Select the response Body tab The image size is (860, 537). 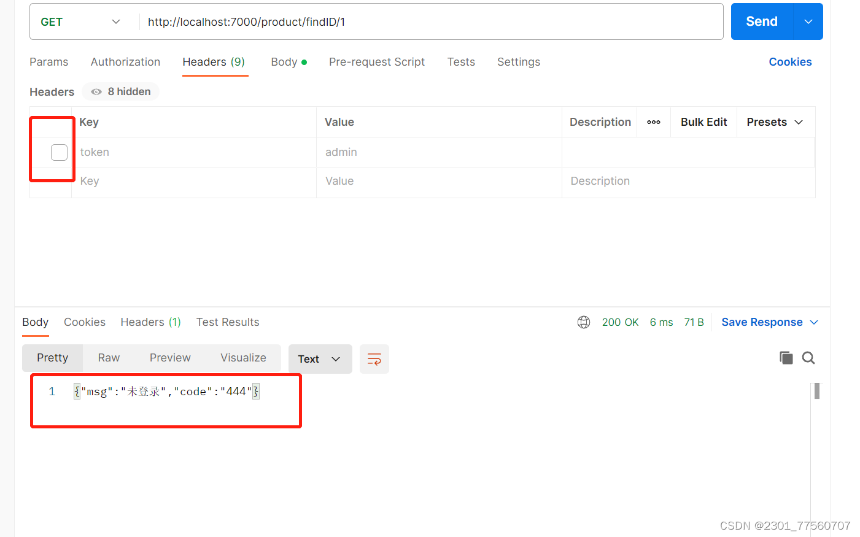coord(36,322)
